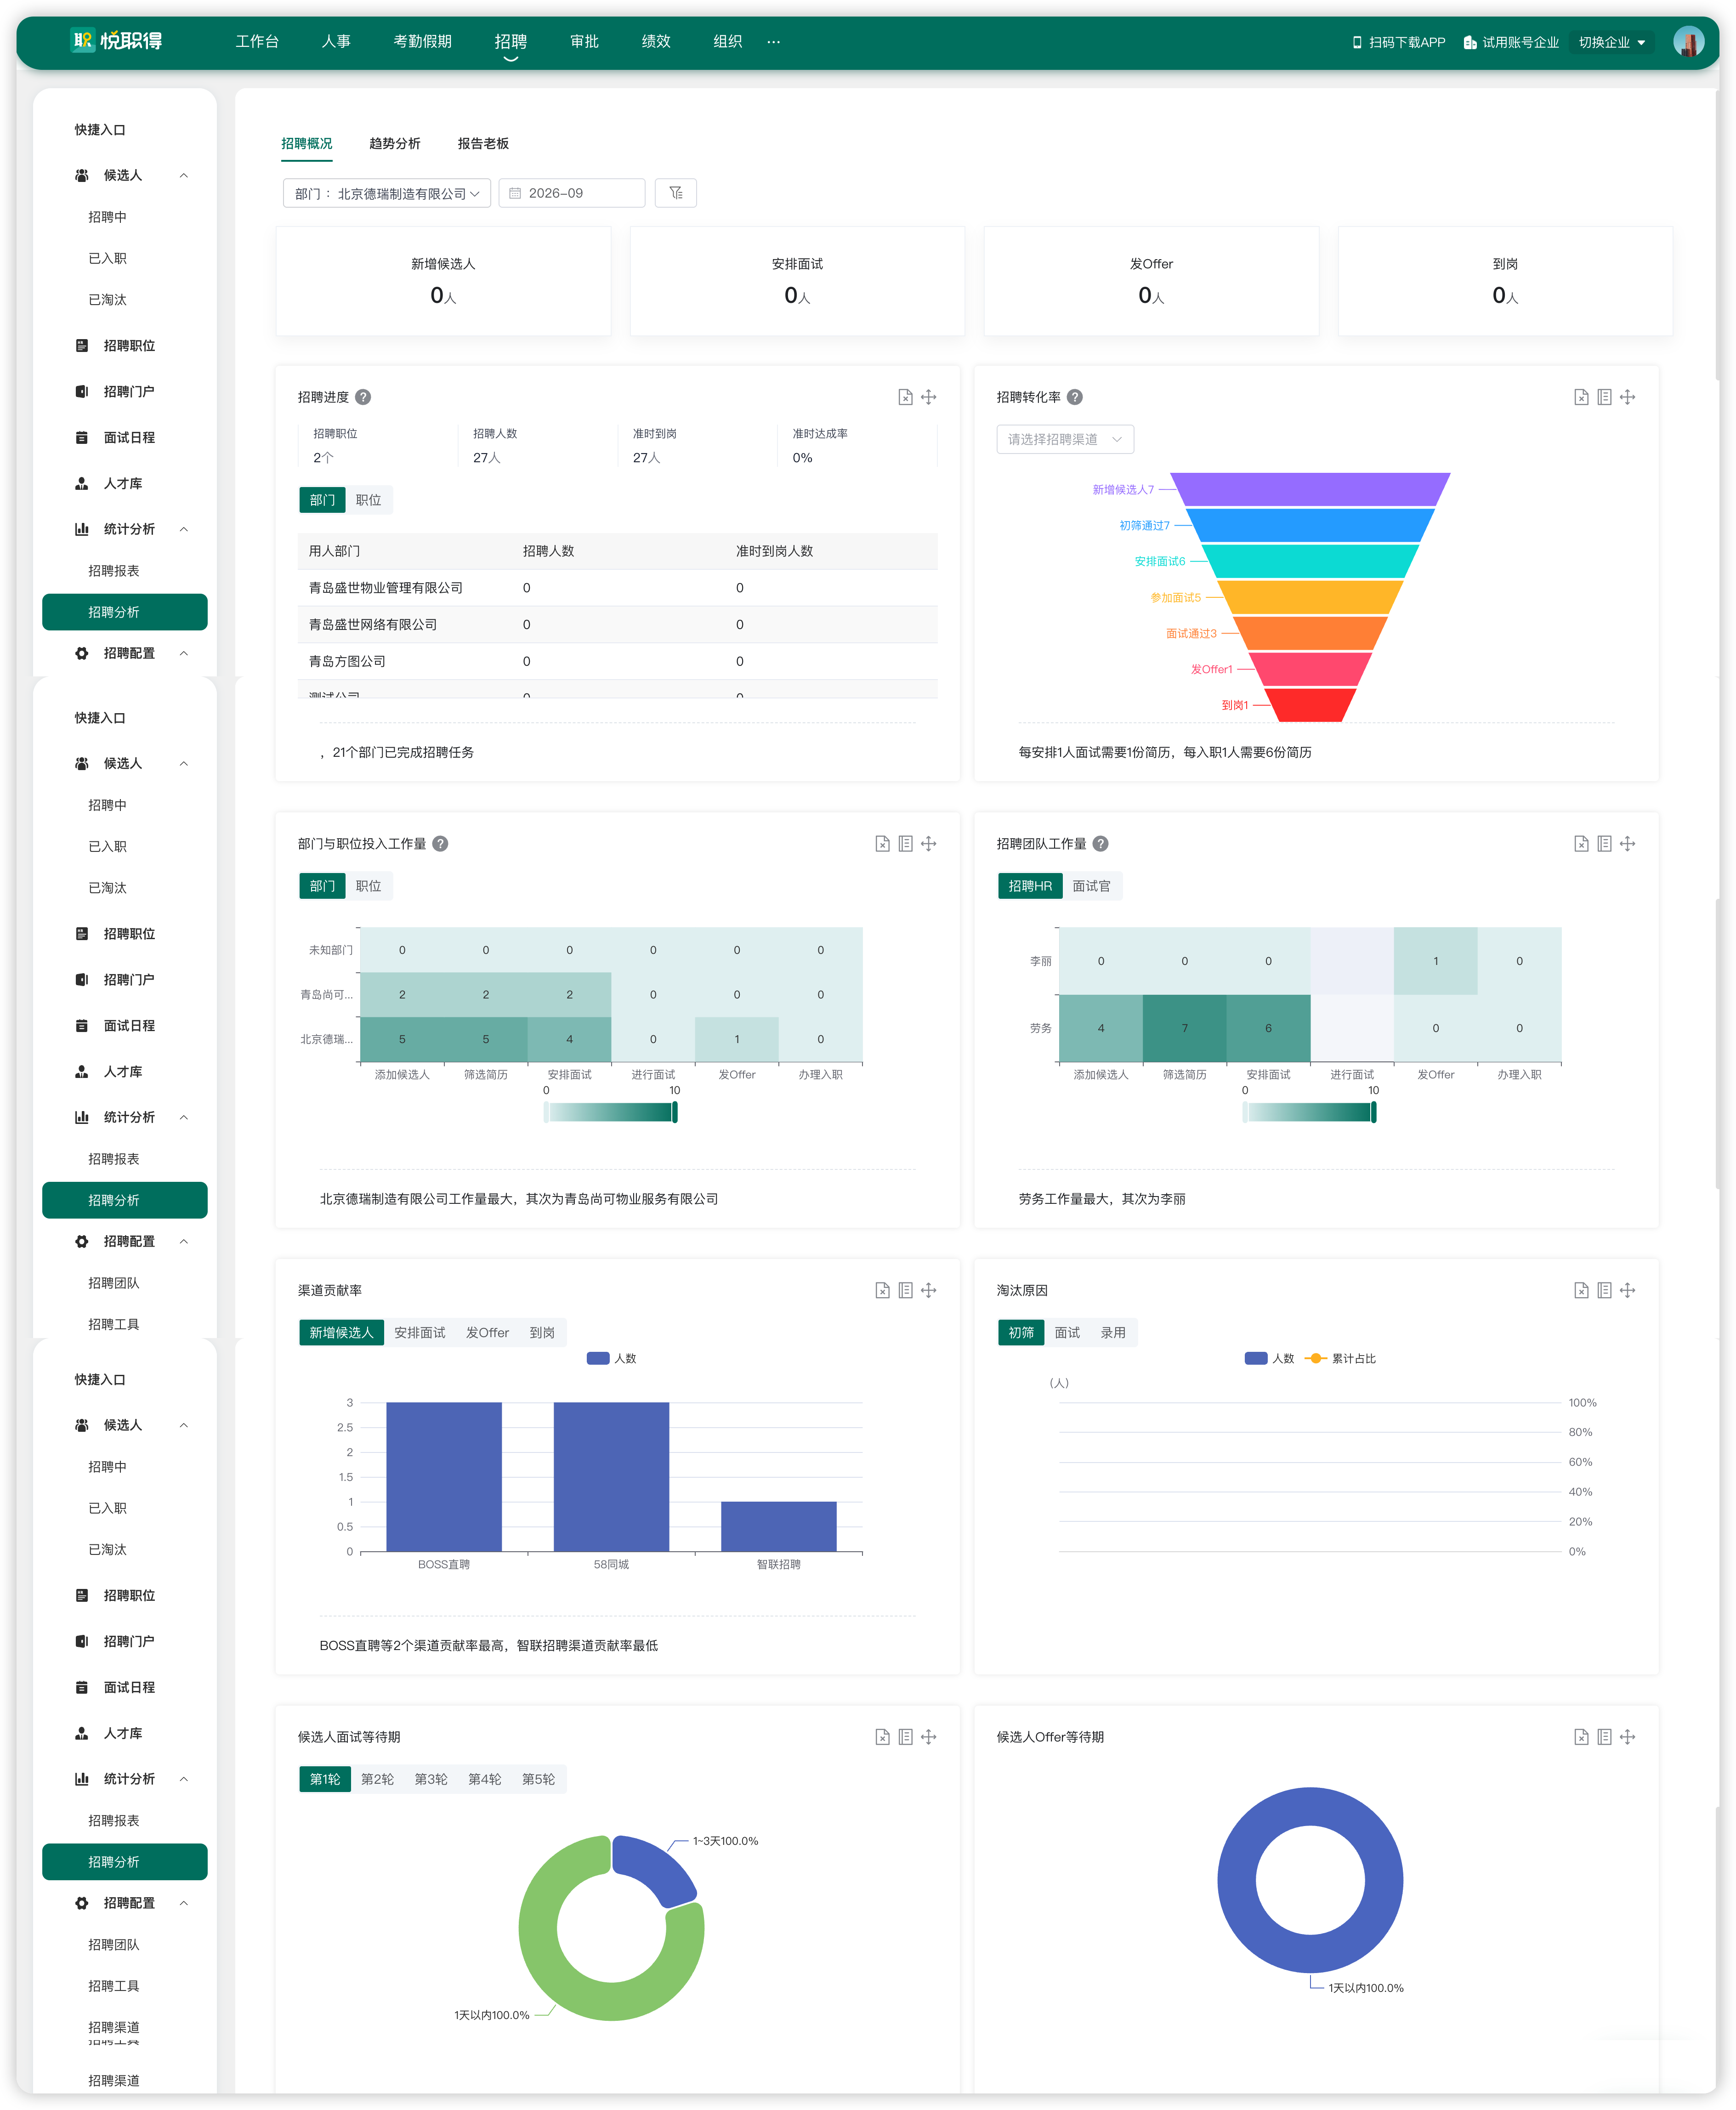The height and width of the screenshot is (2110, 1736).
Task: Click move icon on 候选人Offer等待期 panel
Action: (x=1628, y=1737)
